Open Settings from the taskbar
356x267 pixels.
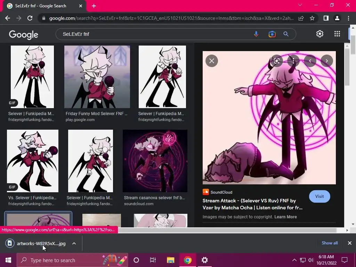204,260
